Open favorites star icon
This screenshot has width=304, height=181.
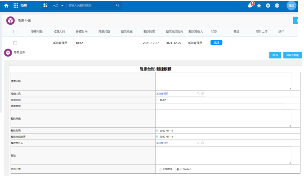259,6
